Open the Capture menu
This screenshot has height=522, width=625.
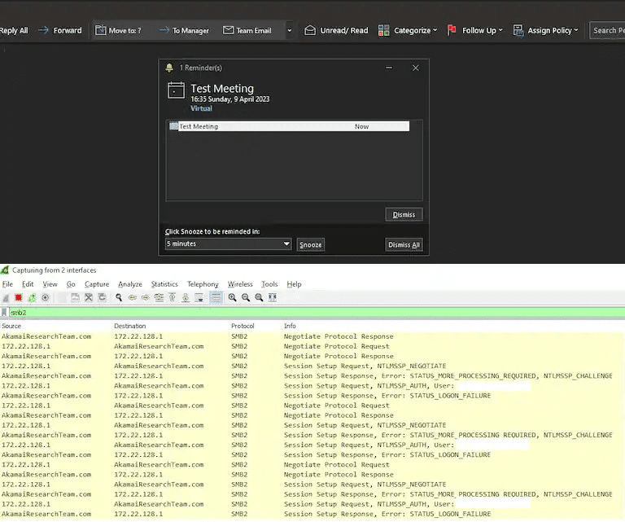pyautogui.click(x=97, y=284)
